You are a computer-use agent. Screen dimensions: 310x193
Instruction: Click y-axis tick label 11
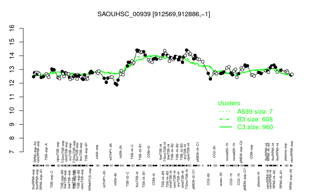12,97
